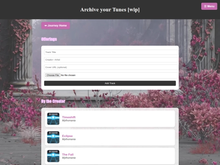Click the Choose File button
220x165 pixels.
pyautogui.click(x=53, y=75)
